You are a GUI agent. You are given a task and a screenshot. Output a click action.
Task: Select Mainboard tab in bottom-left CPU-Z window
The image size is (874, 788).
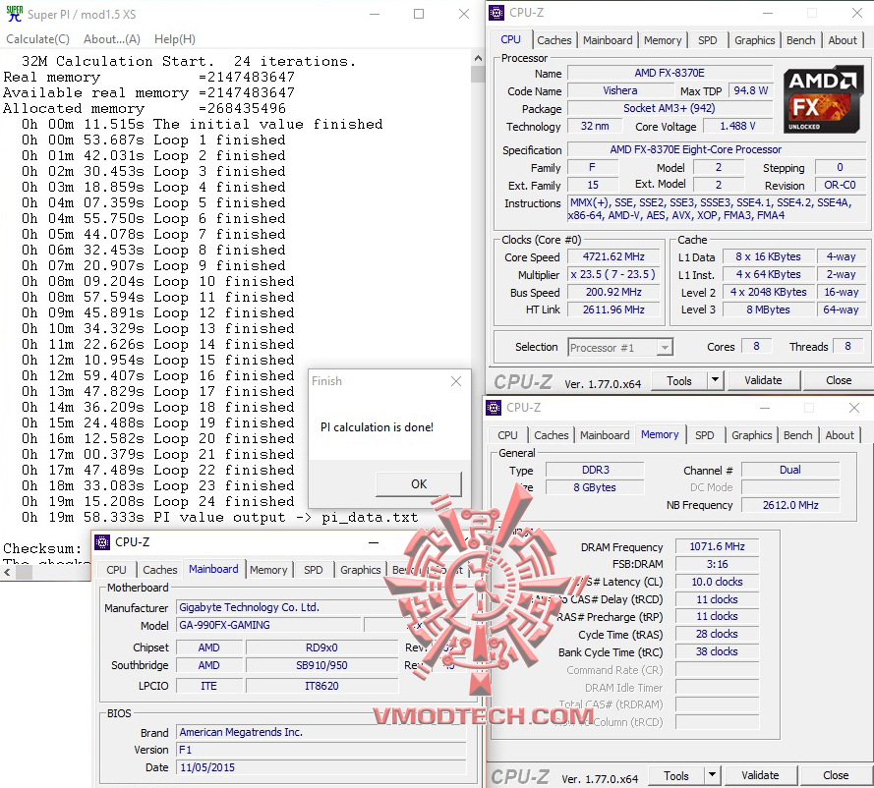213,569
